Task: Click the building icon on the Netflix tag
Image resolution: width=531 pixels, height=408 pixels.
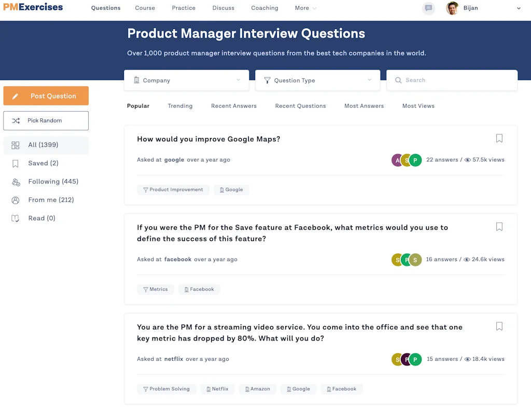Action: [207, 389]
